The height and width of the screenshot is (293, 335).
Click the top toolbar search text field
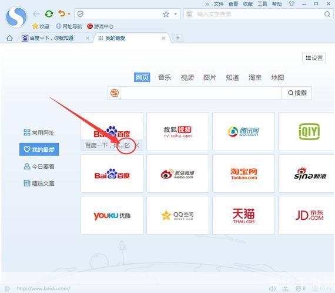point(259,14)
